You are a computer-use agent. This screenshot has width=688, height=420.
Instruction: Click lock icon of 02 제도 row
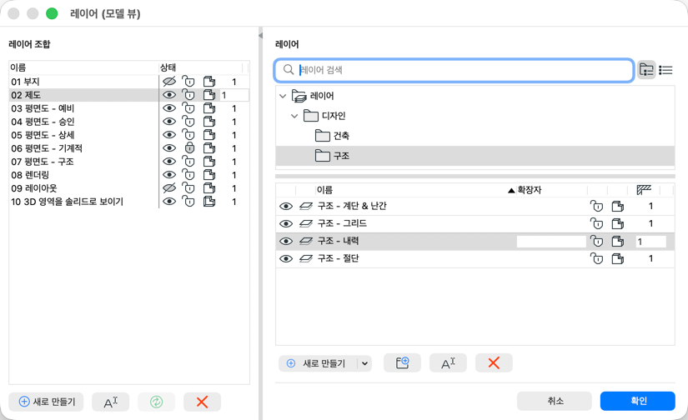pyautogui.click(x=188, y=95)
